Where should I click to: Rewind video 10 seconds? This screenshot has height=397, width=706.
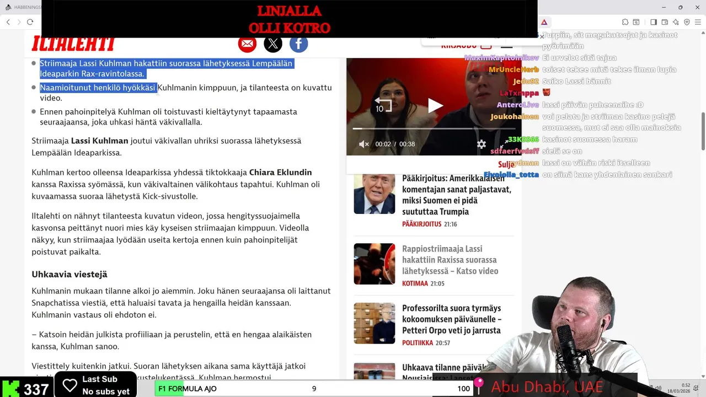(x=382, y=105)
